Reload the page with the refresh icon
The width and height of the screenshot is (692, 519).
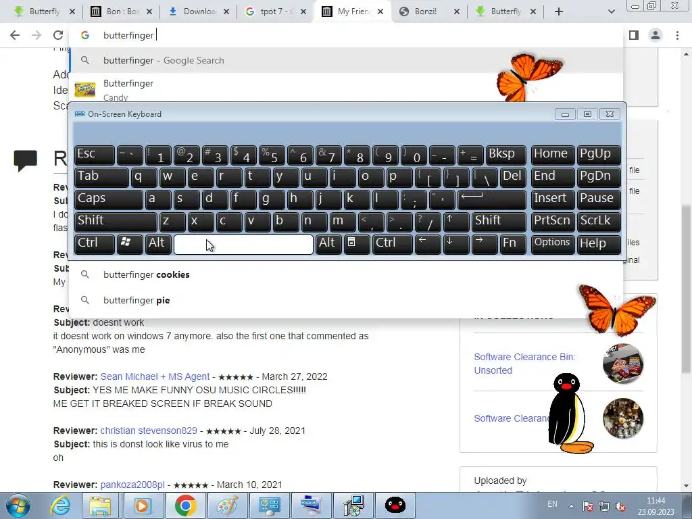coord(58,35)
